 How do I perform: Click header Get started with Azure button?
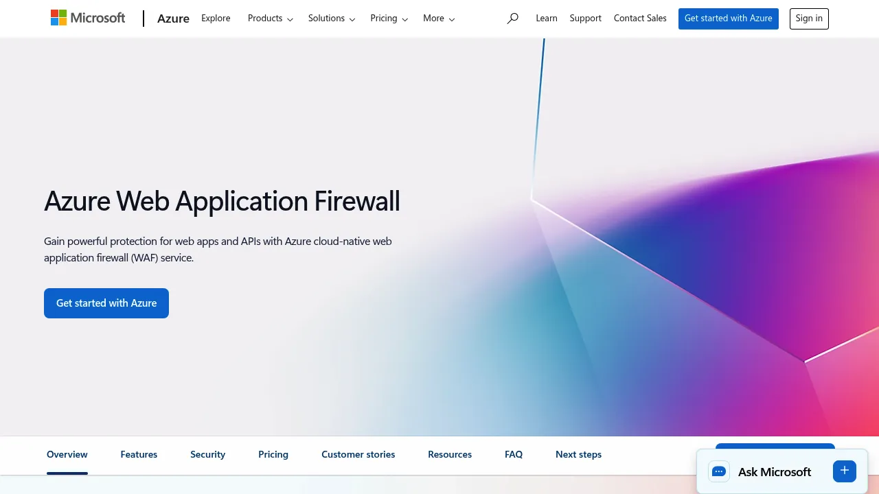pyautogui.click(x=729, y=19)
